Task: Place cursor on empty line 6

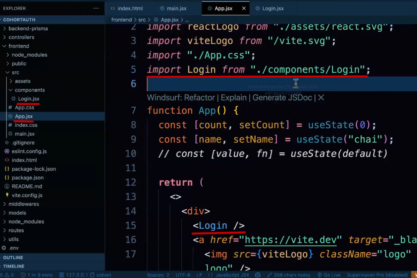Action: click(x=282, y=84)
